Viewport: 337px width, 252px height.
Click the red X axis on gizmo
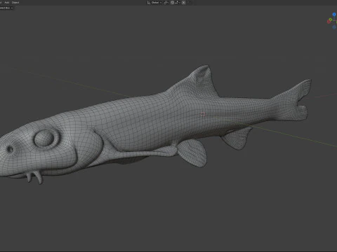tap(329, 22)
